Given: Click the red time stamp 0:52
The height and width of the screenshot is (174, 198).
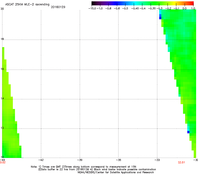Looking at the screenshot, I should [3, 162].
